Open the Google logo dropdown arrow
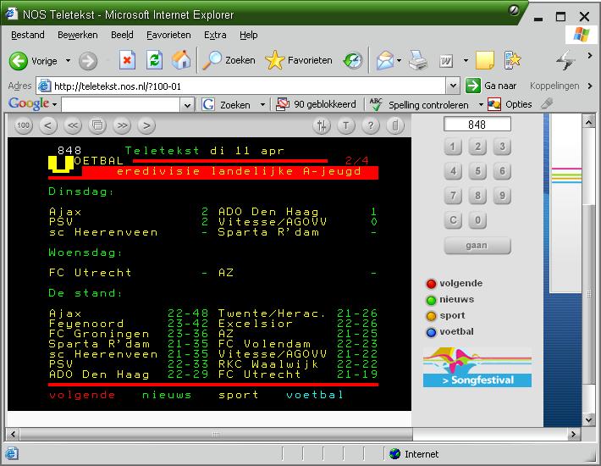 point(54,104)
